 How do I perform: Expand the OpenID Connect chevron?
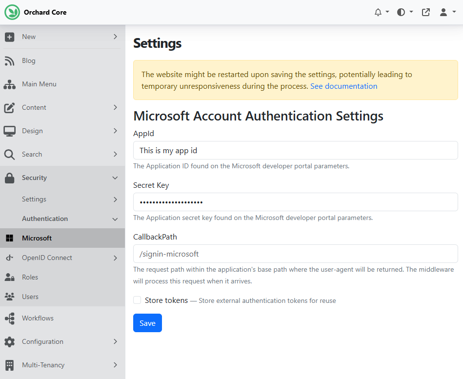pyautogui.click(x=116, y=258)
